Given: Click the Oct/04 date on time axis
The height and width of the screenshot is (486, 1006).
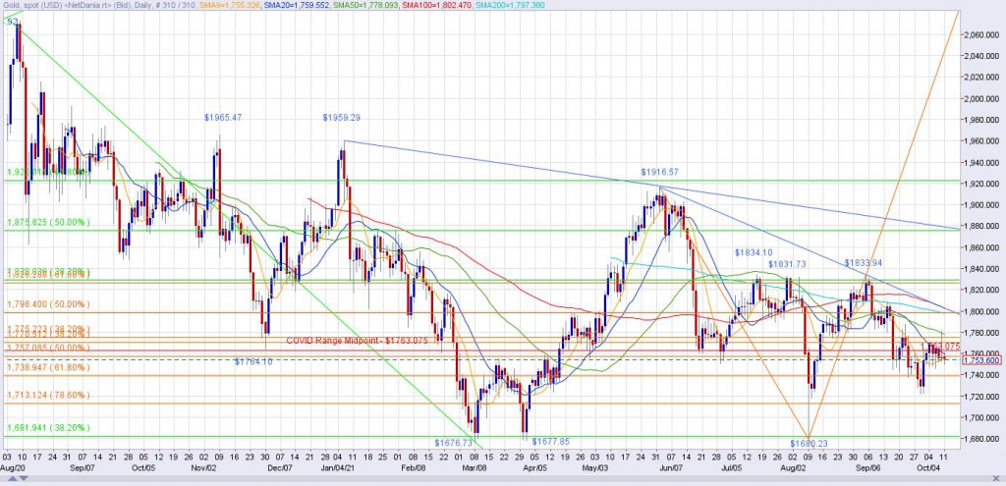Looking at the screenshot, I should [928, 468].
